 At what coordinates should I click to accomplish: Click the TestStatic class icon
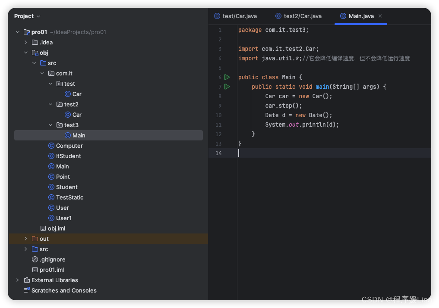52,197
